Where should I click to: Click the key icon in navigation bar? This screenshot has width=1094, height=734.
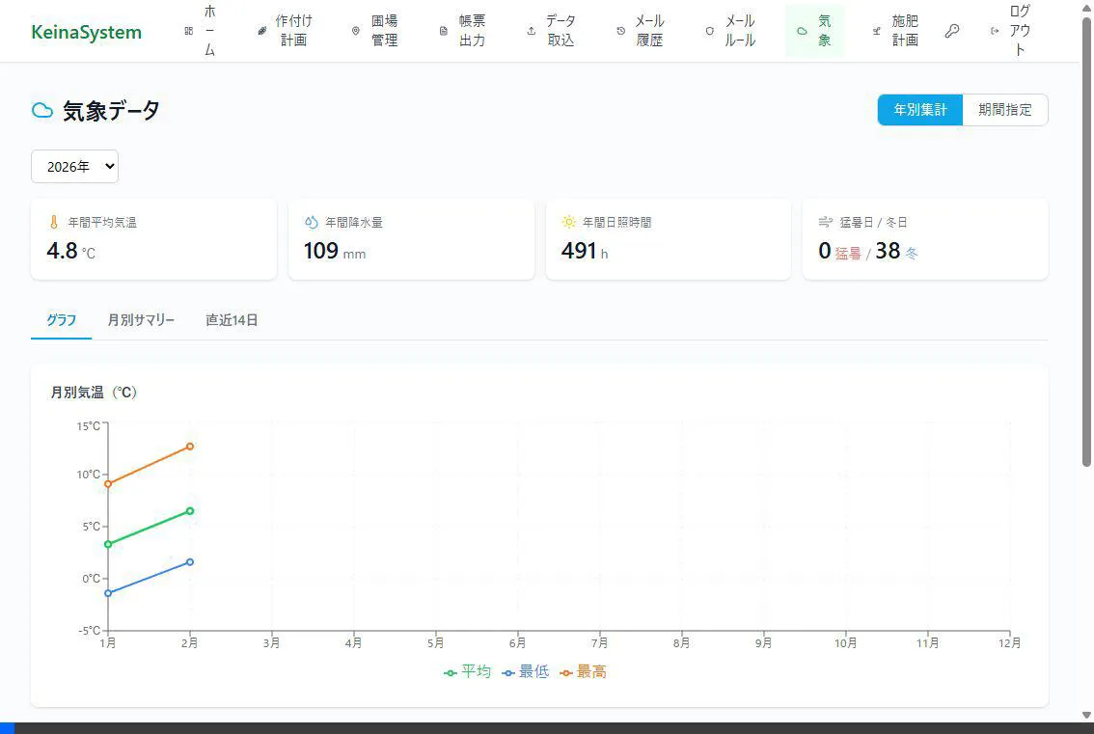(951, 31)
